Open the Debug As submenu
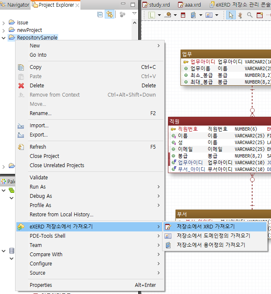Viewport: 271px width, 294px height. point(90,196)
